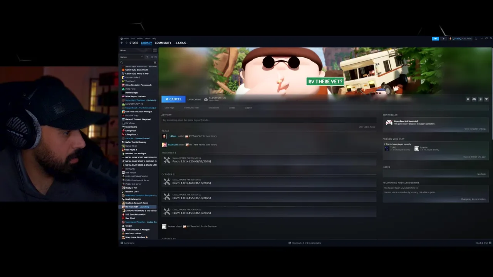Image resolution: width=493 pixels, height=277 pixels.
Task: Click SAMSOLO avatar in activity feed
Action: (164, 145)
